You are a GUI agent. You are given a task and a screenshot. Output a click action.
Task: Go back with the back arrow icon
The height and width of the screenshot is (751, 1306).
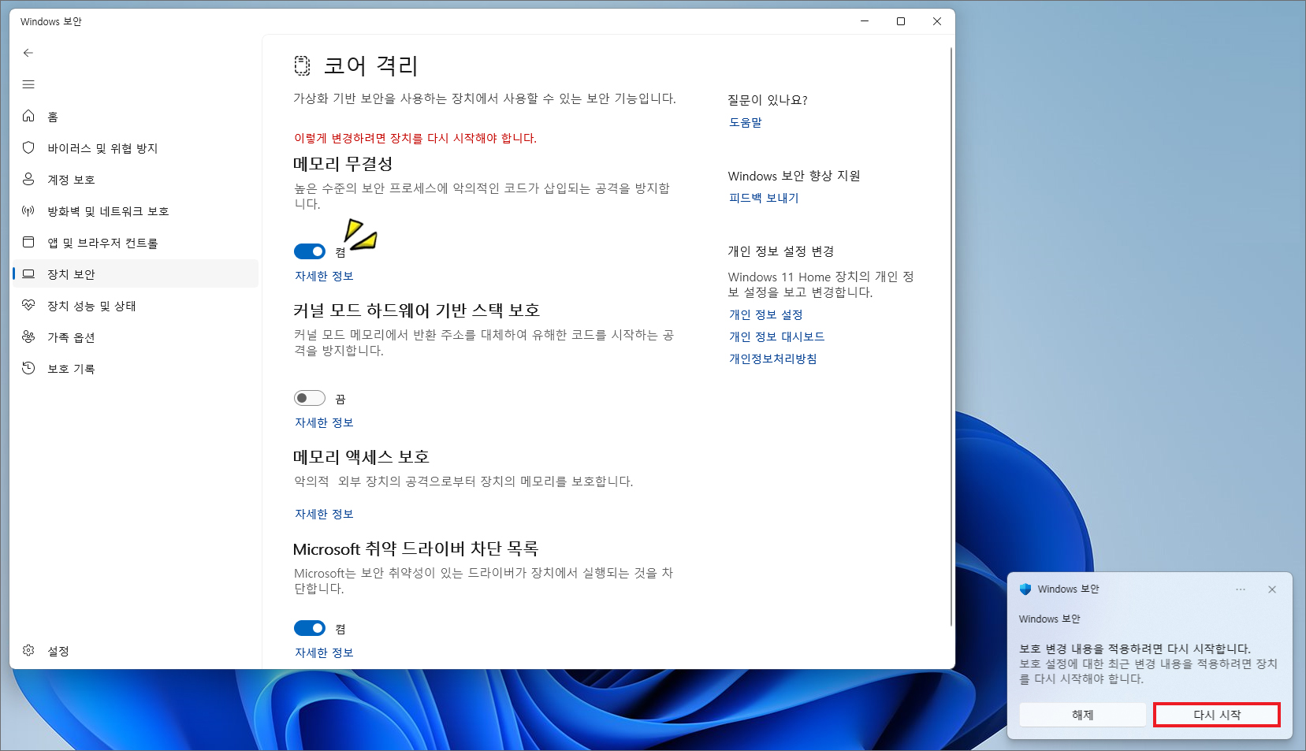point(28,53)
